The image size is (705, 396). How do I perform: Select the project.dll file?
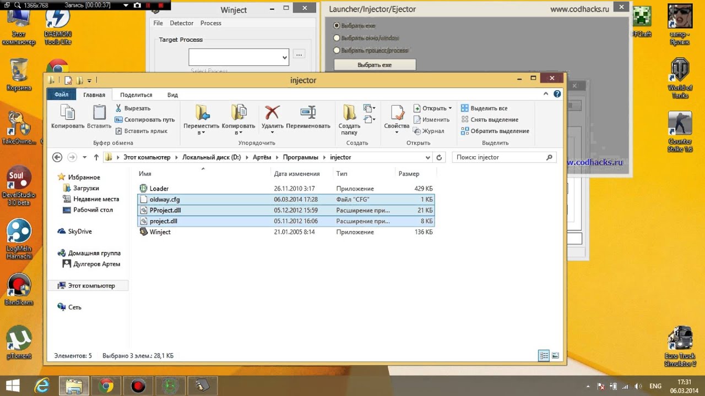click(x=286, y=221)
